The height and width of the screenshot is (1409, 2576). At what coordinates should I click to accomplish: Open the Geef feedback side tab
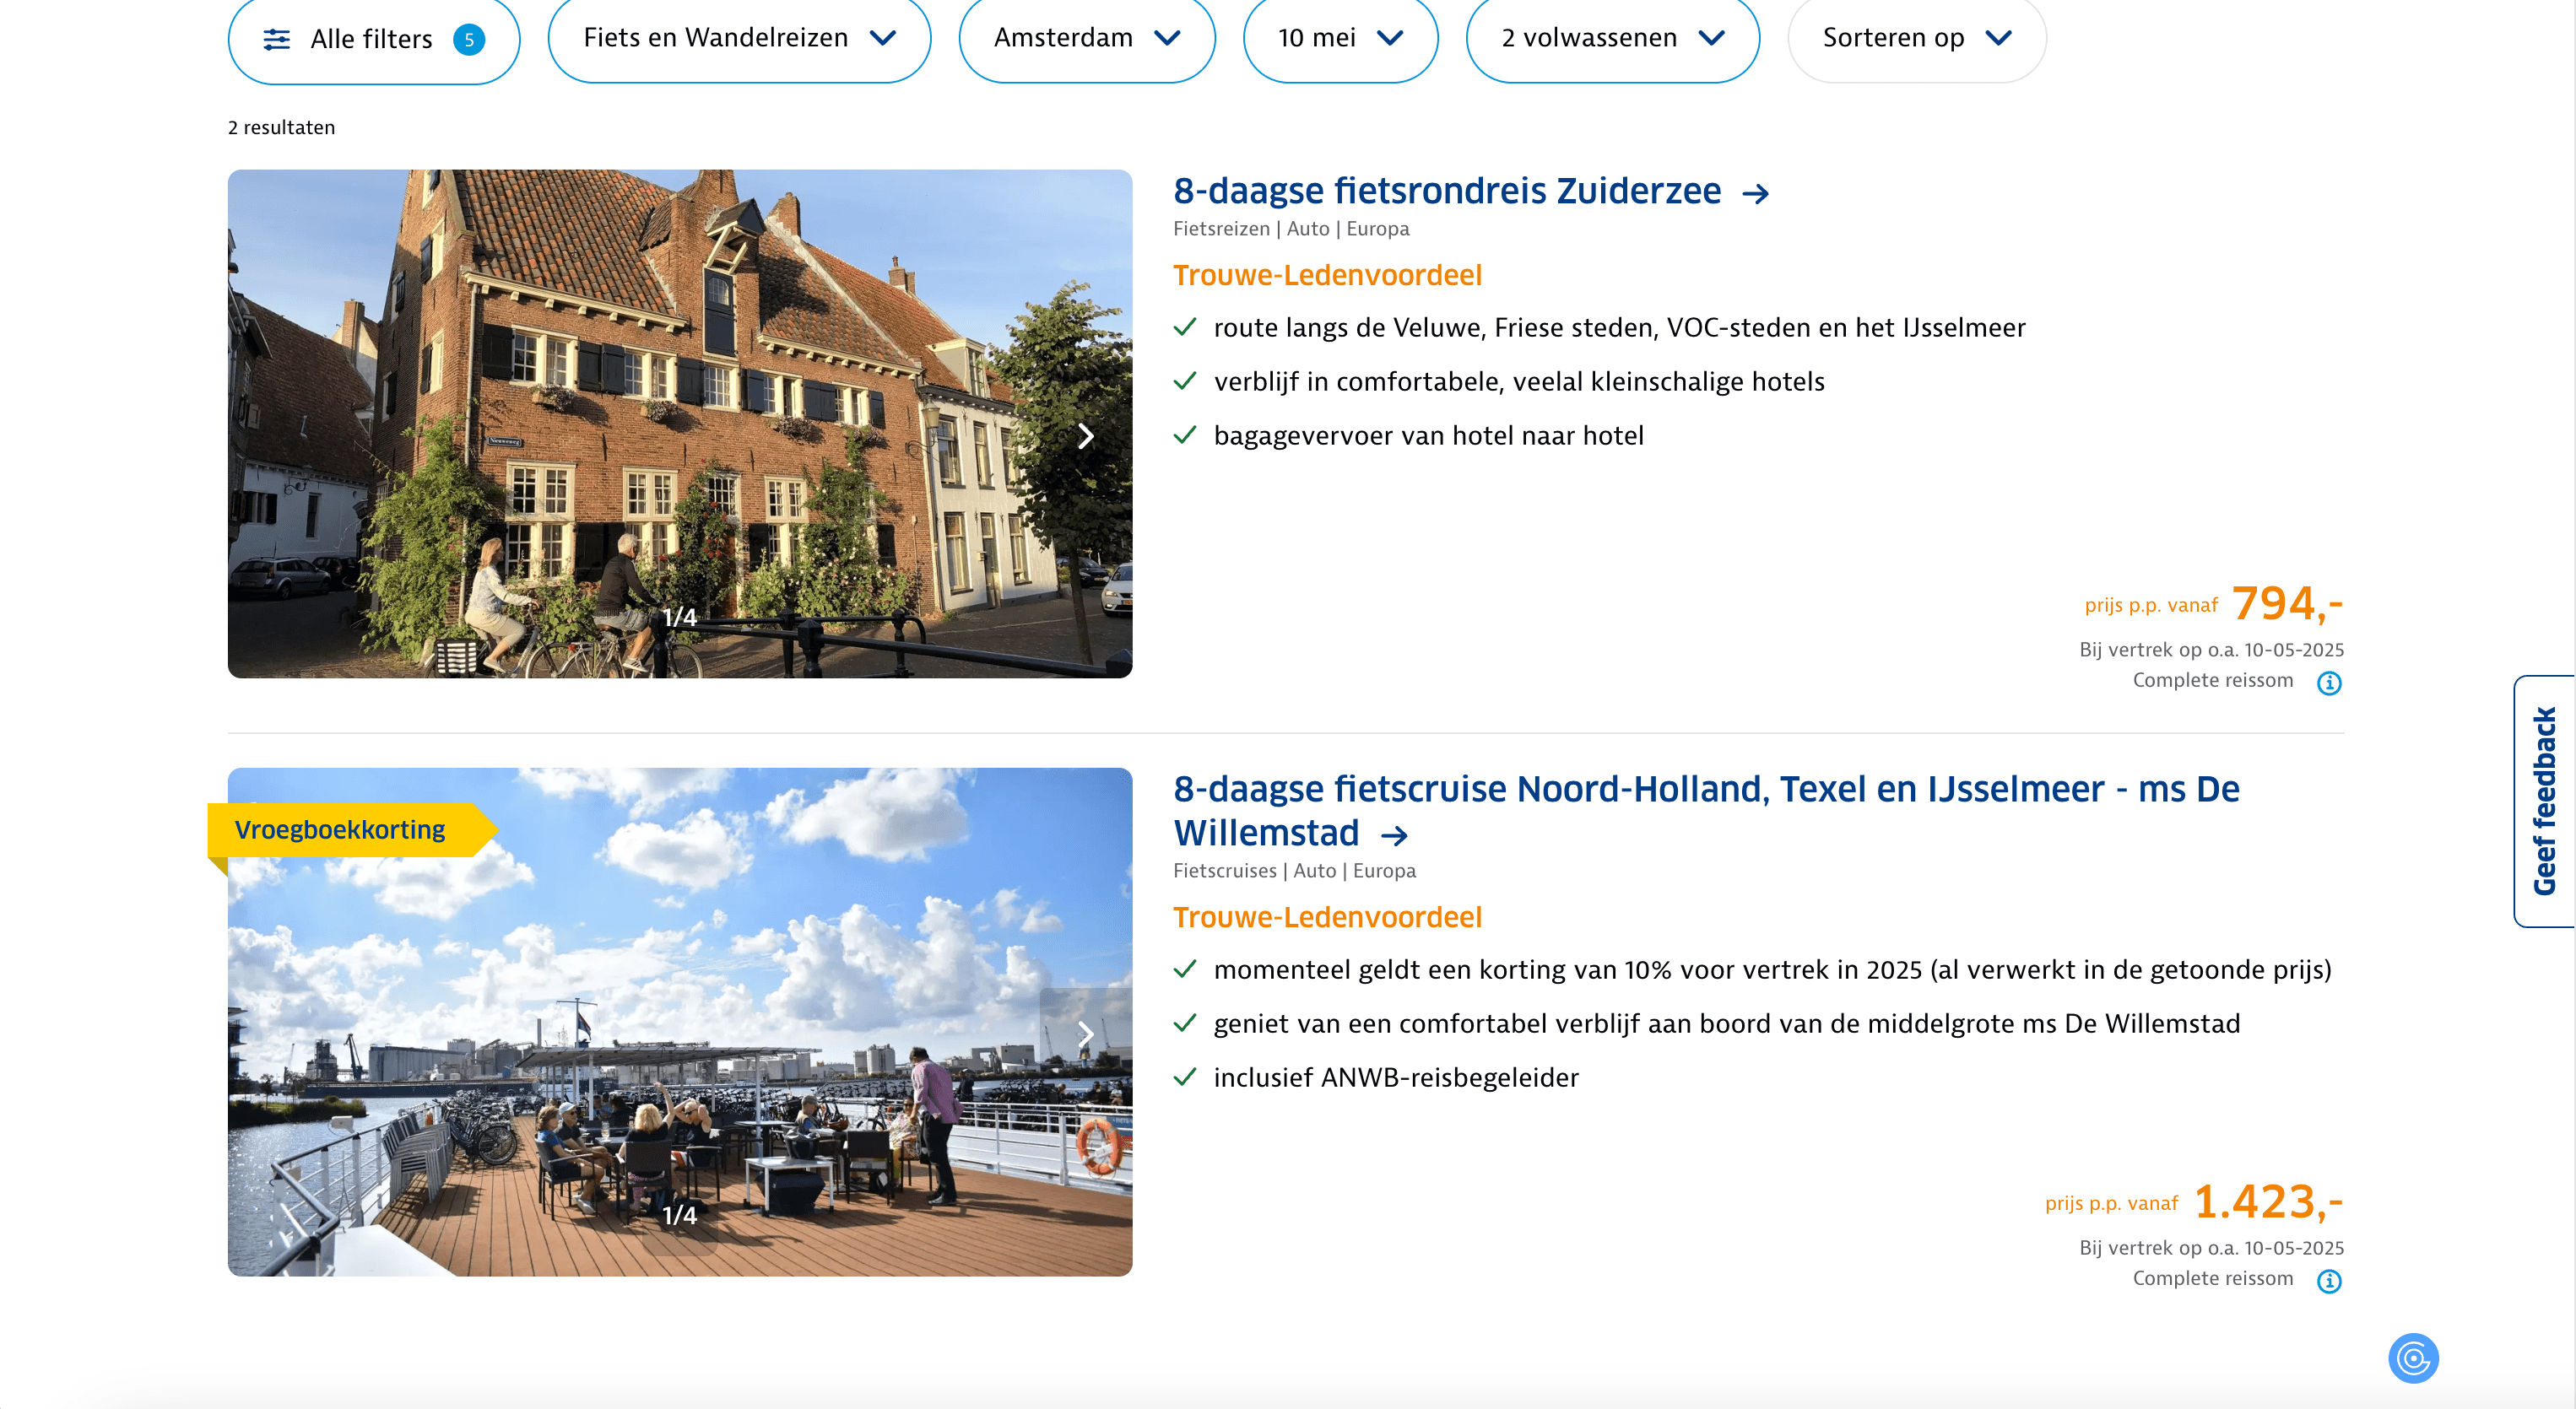(x=2544, y=801)
